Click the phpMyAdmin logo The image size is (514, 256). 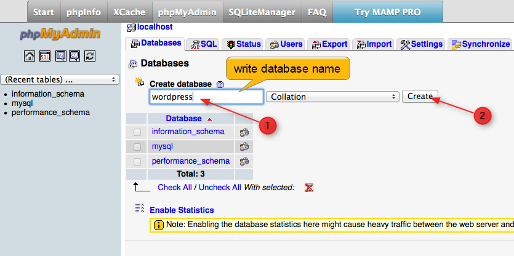(x=60, y=34)
